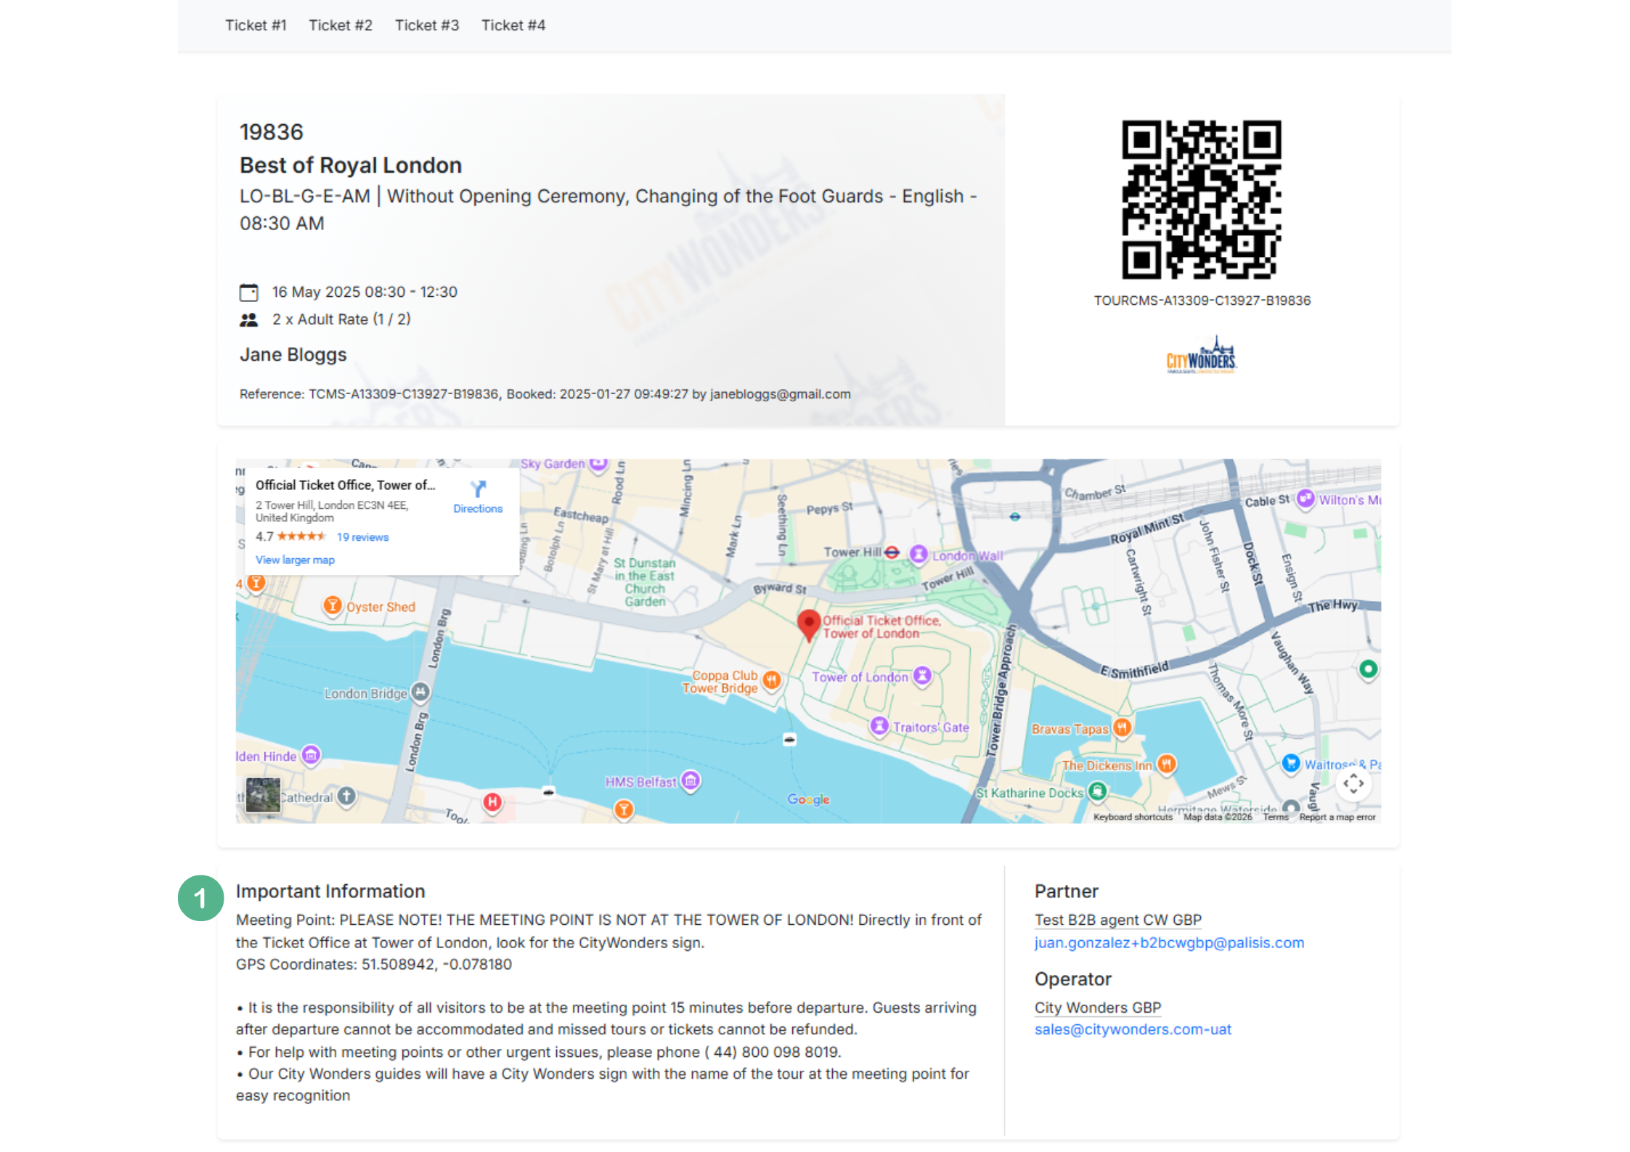Image resolution: width=1630 pixels, height=1152 pixels.
Task: Open the Ticket #1 tab
Action: coord(256,25)
